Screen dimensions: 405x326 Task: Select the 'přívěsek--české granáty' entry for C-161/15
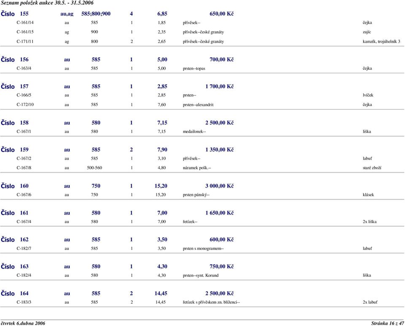(x=203, y=32)
